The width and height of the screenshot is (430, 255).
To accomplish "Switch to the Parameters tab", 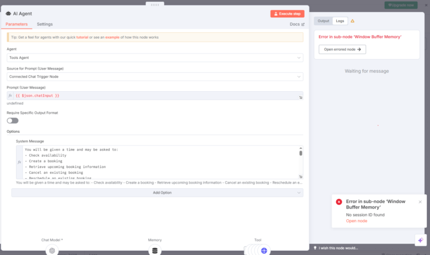I will pos(17,24).
